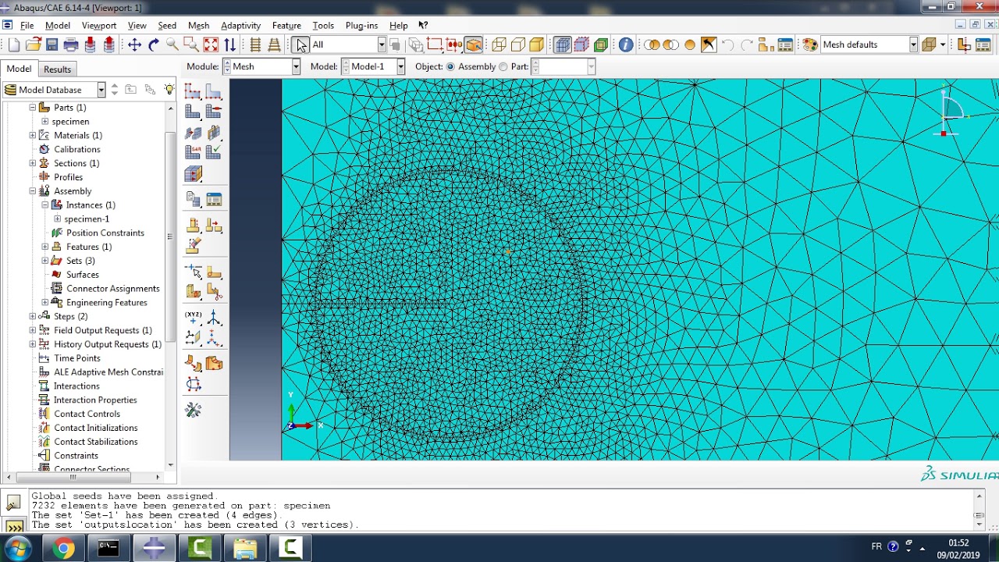Click the command line interface tab icon
The height and width of the screenshot is (562, 999).
click(13, 526)
